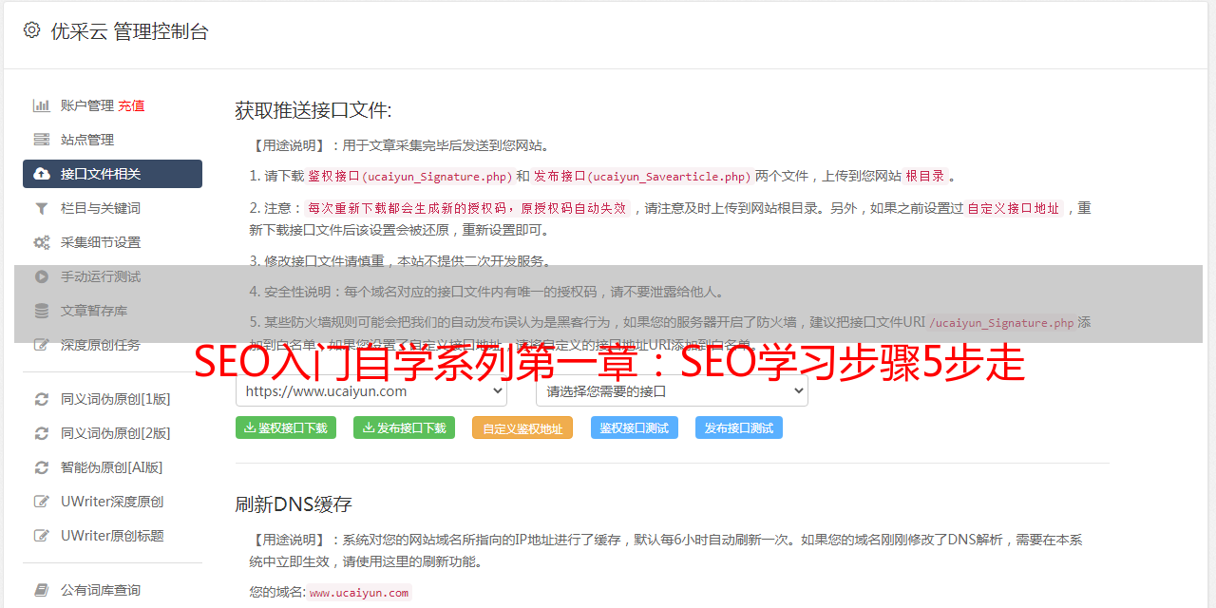The image size is (1216, 608).
Task: Click the green 鉴权接口下载 button
Action: pyautogui.click(x=286, y=427)
